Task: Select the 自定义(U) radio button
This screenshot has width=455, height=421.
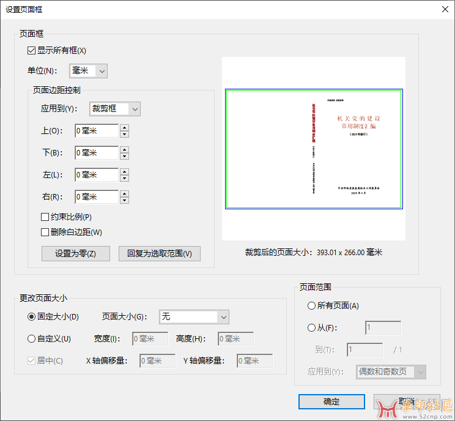Action: tap(32, 338)
